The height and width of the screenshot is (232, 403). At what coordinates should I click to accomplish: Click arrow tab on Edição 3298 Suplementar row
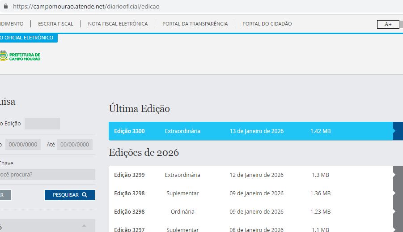397,193
